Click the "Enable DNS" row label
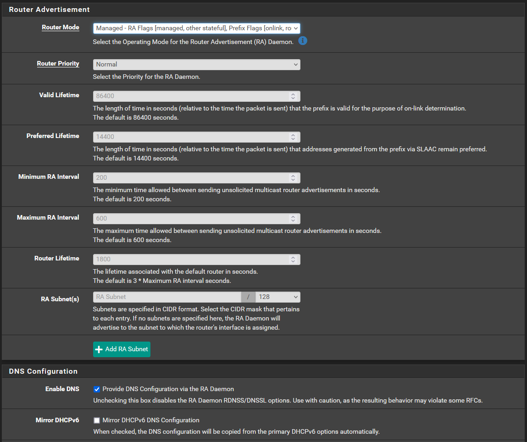The width and height of the screenshot is (527, 442). (x=62, y=389)
